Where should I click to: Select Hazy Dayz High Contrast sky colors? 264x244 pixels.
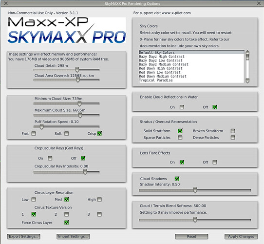click(x=191, y=57)
